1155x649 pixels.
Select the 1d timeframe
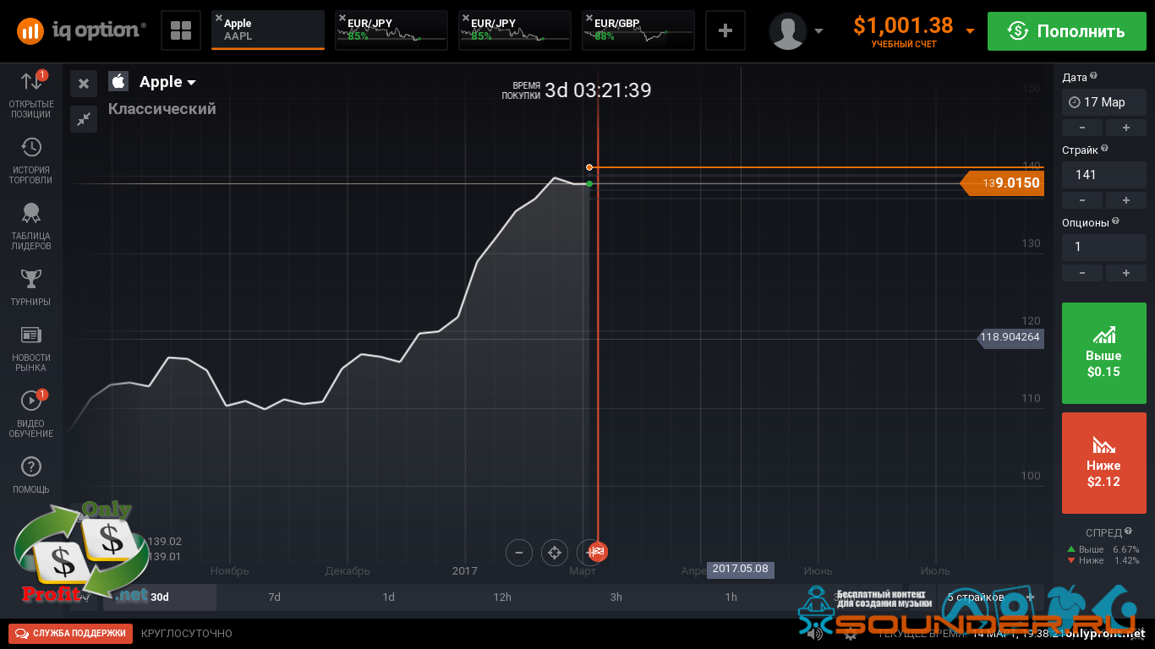[388, 597]
